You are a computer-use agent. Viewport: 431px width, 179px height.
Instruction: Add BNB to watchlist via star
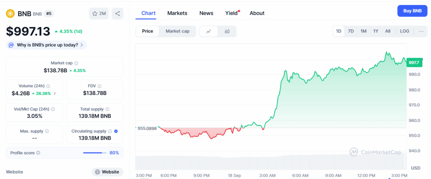point(99,14)
